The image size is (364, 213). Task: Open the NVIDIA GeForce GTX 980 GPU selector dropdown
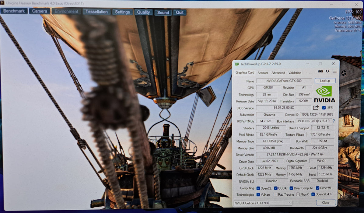point(263,203)
